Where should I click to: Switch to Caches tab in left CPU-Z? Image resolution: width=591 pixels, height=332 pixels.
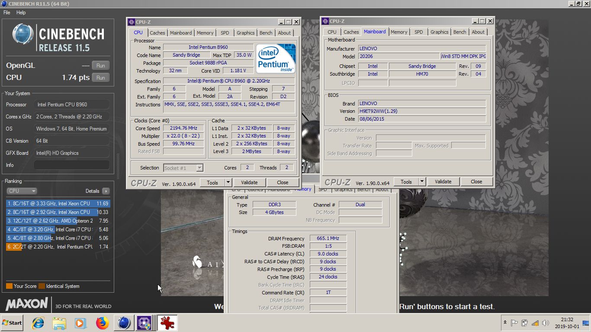(157, 33)
